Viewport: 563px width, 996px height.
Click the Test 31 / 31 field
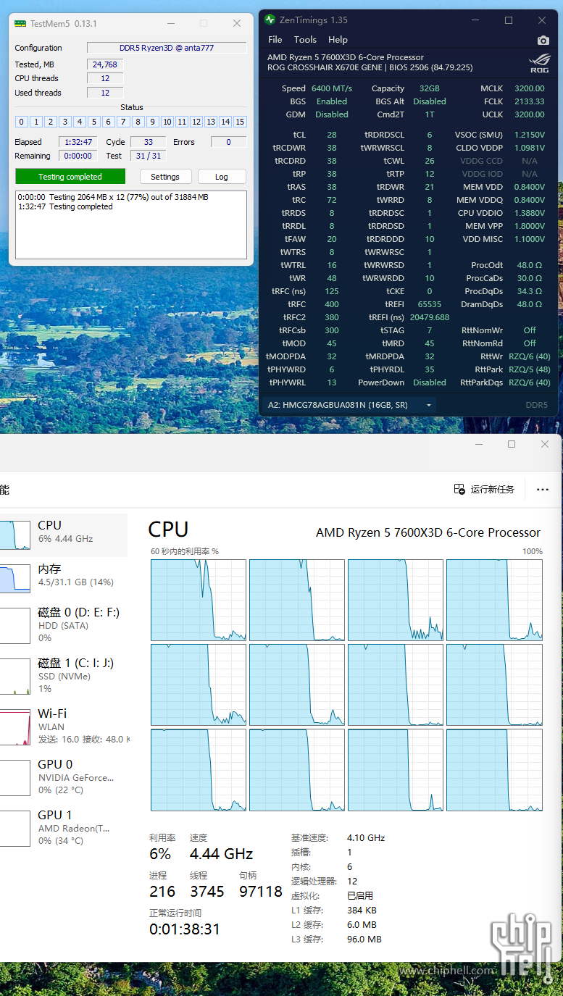[149, 156]
